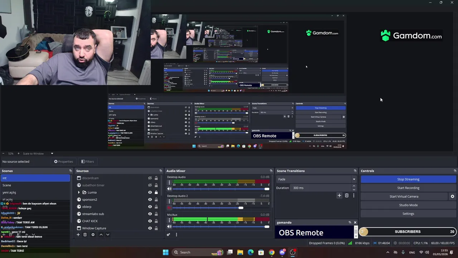Open Desktop Audio 2 options three-dot menu
This screenshot has width=458, height=258.
point(169,202)
